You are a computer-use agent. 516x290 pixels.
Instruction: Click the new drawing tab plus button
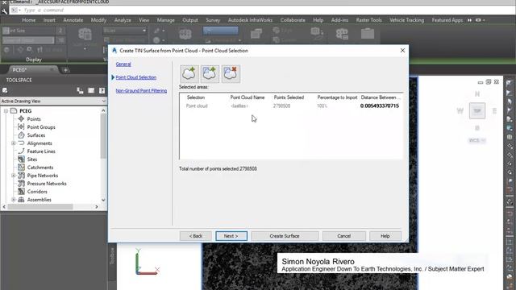pyautogui.click(x=65, y=70)
